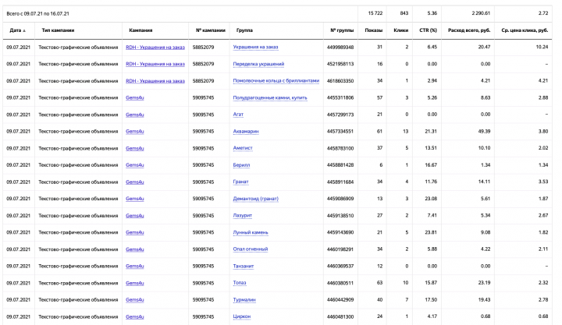
Task: Open RDH campaign link in first row
Action: [x=155, y=48]
